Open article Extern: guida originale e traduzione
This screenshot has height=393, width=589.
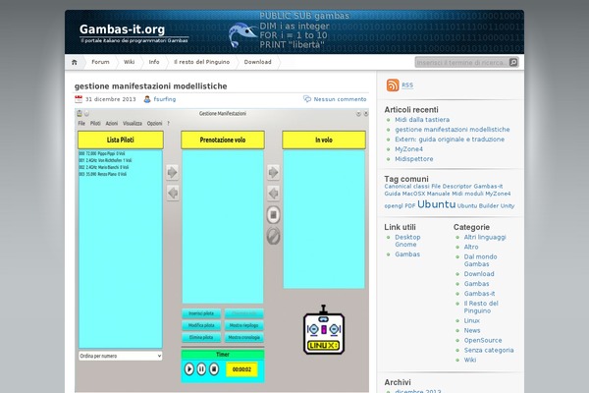click(x=450, y=140)
